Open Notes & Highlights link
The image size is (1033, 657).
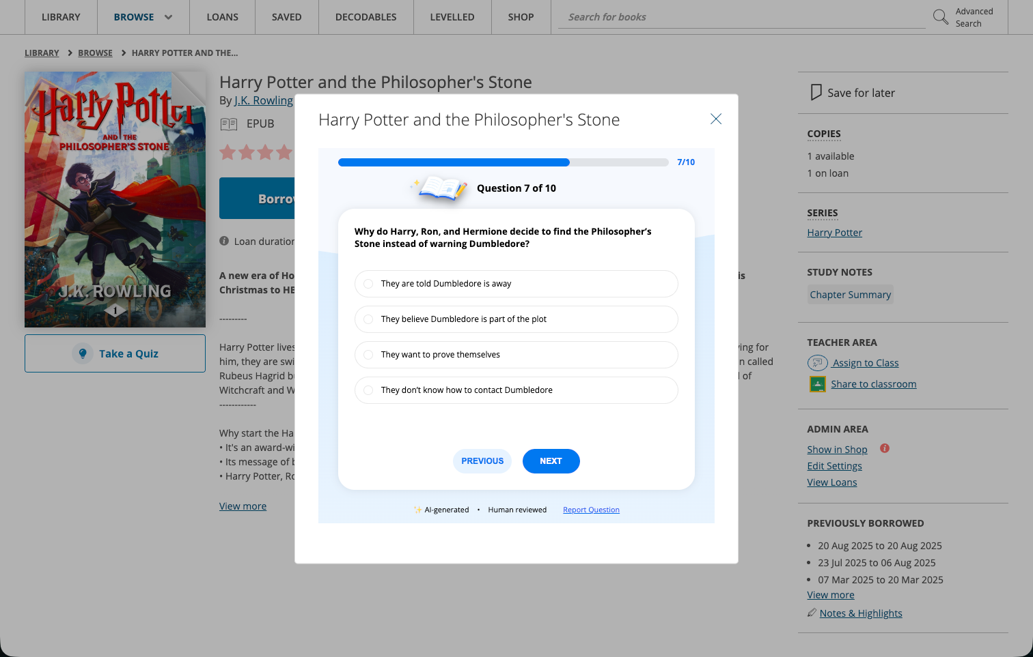(x=861, y=613)
